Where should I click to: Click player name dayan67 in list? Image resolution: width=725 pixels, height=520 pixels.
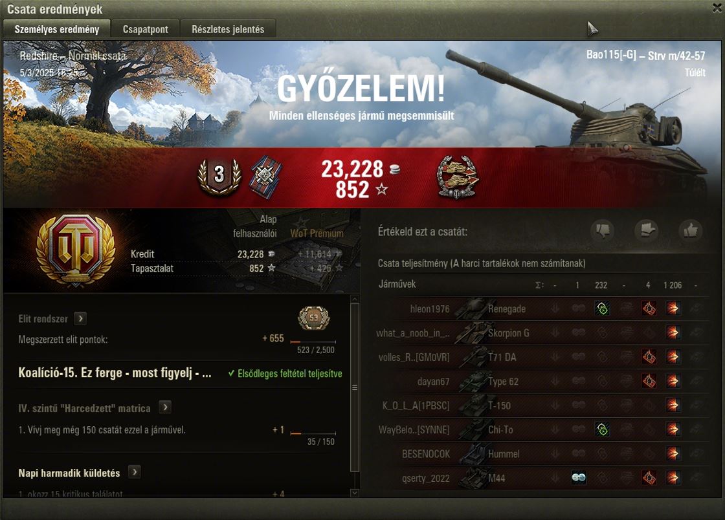[433, 382]
